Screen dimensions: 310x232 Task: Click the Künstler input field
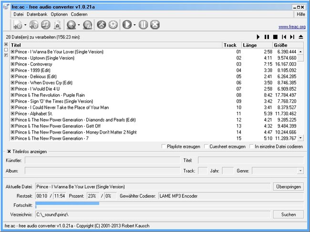coord(103,160)
